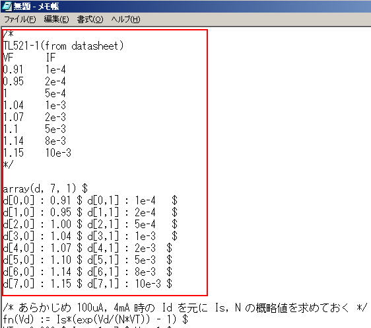Click the array(d, 7, 1) $ line
The width and height of the screenshot is (371, 328).
[46, 189]
